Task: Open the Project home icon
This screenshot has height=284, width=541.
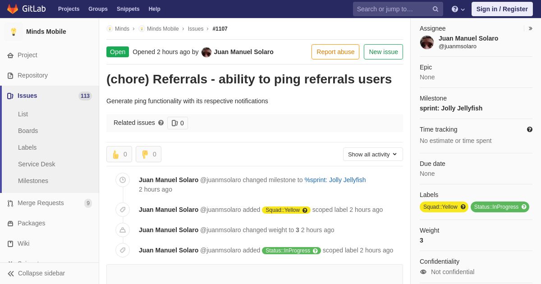Action: click(x=10, y=55)
